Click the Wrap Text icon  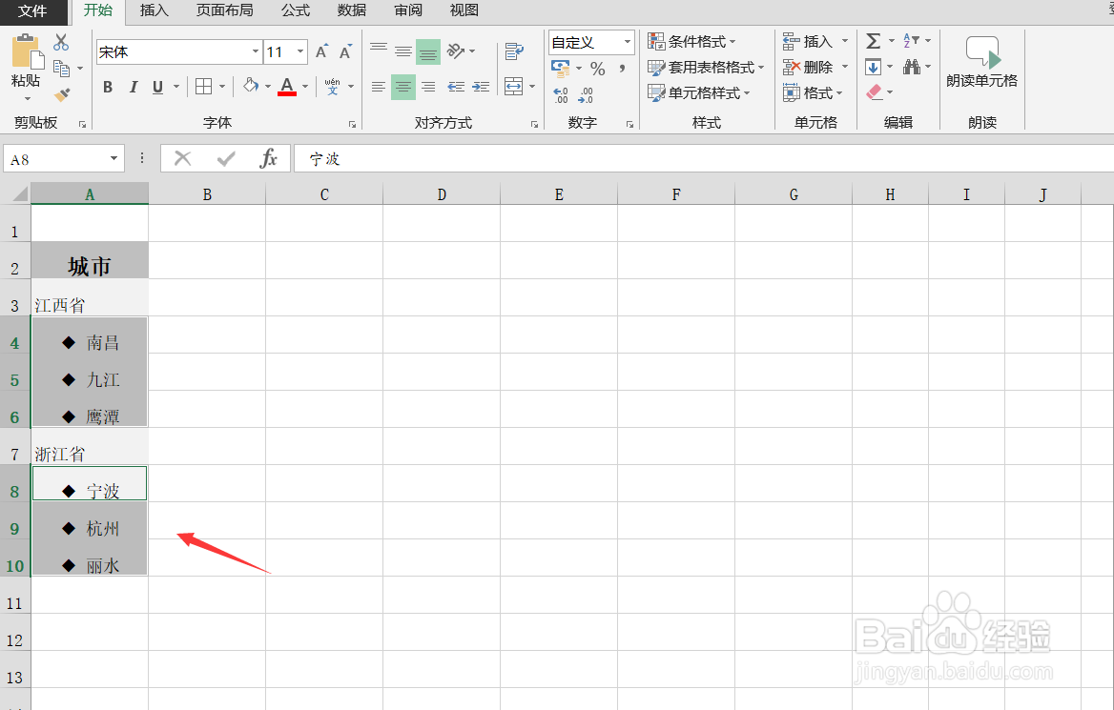(x=514, y=51)
